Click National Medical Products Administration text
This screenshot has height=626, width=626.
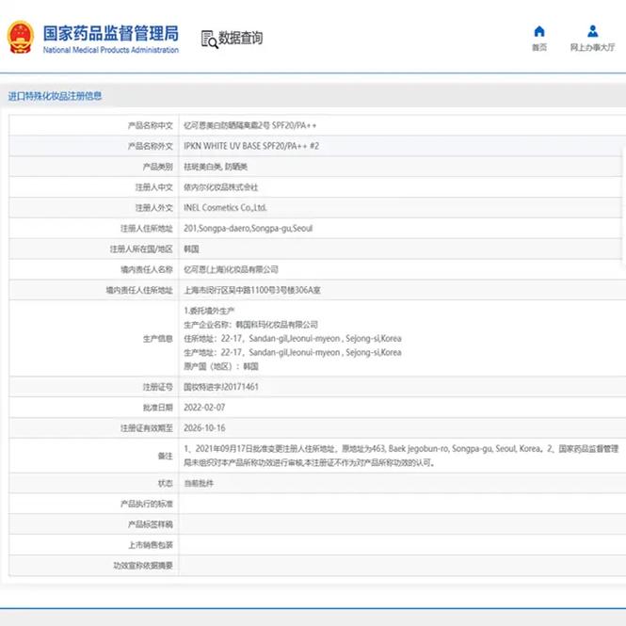(x=111, y=50)
